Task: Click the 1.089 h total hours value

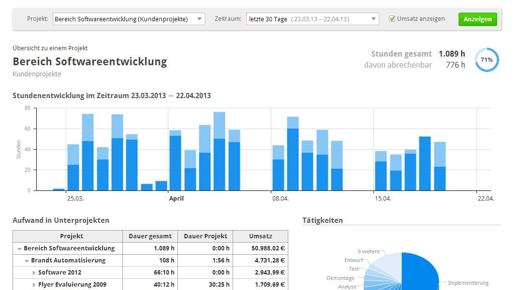Action: point(452,54)
